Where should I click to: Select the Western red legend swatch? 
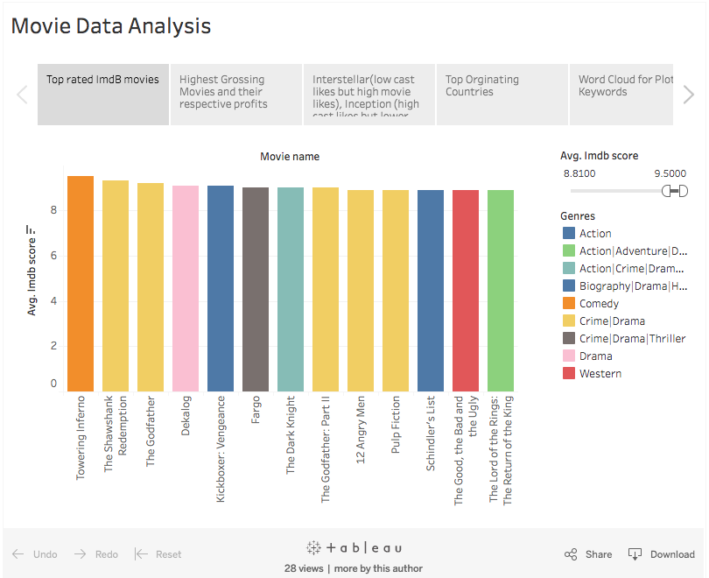(x=569, y=374)
